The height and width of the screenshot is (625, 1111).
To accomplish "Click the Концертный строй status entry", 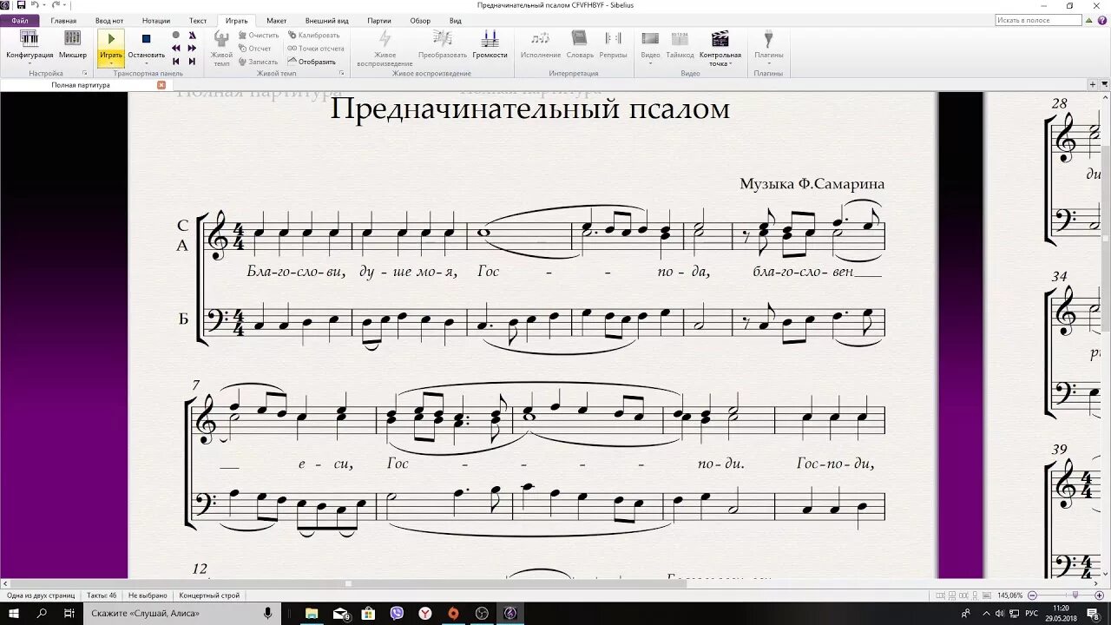I will tap(209, 595).
